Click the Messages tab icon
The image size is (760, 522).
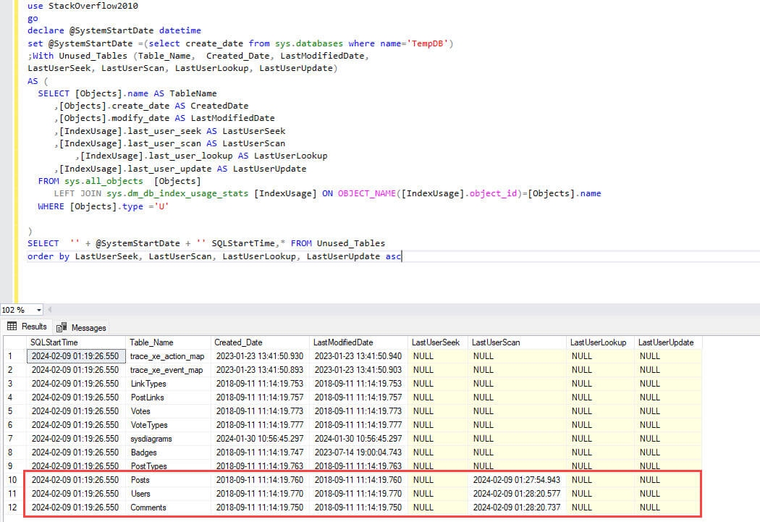click(x=62, y=327)
